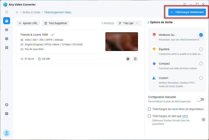Image resolution: width=209 pixels, height=140 pixels.
Task: Expand the Trier par dropdown
Action: coord(129,23)
